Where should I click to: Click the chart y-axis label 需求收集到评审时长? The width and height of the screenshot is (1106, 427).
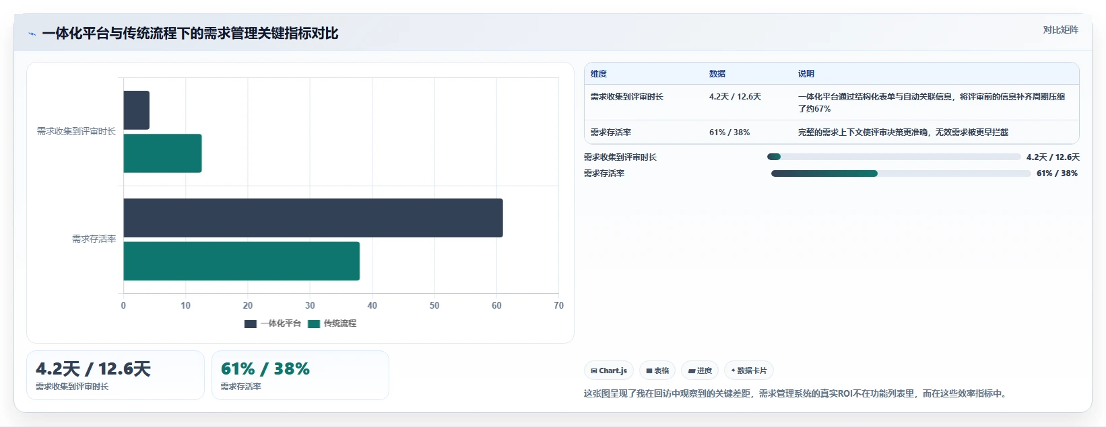point(76,131)
